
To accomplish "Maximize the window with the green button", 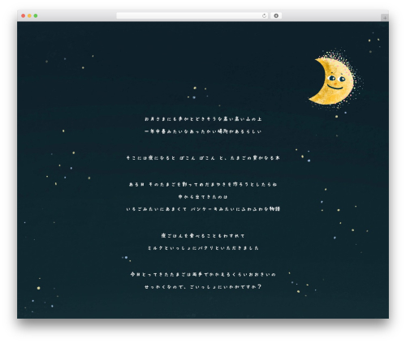I will click(x=36, y=15).
